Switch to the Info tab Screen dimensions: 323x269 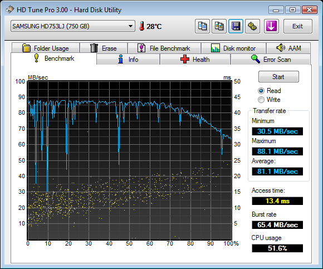coord(128,60)
